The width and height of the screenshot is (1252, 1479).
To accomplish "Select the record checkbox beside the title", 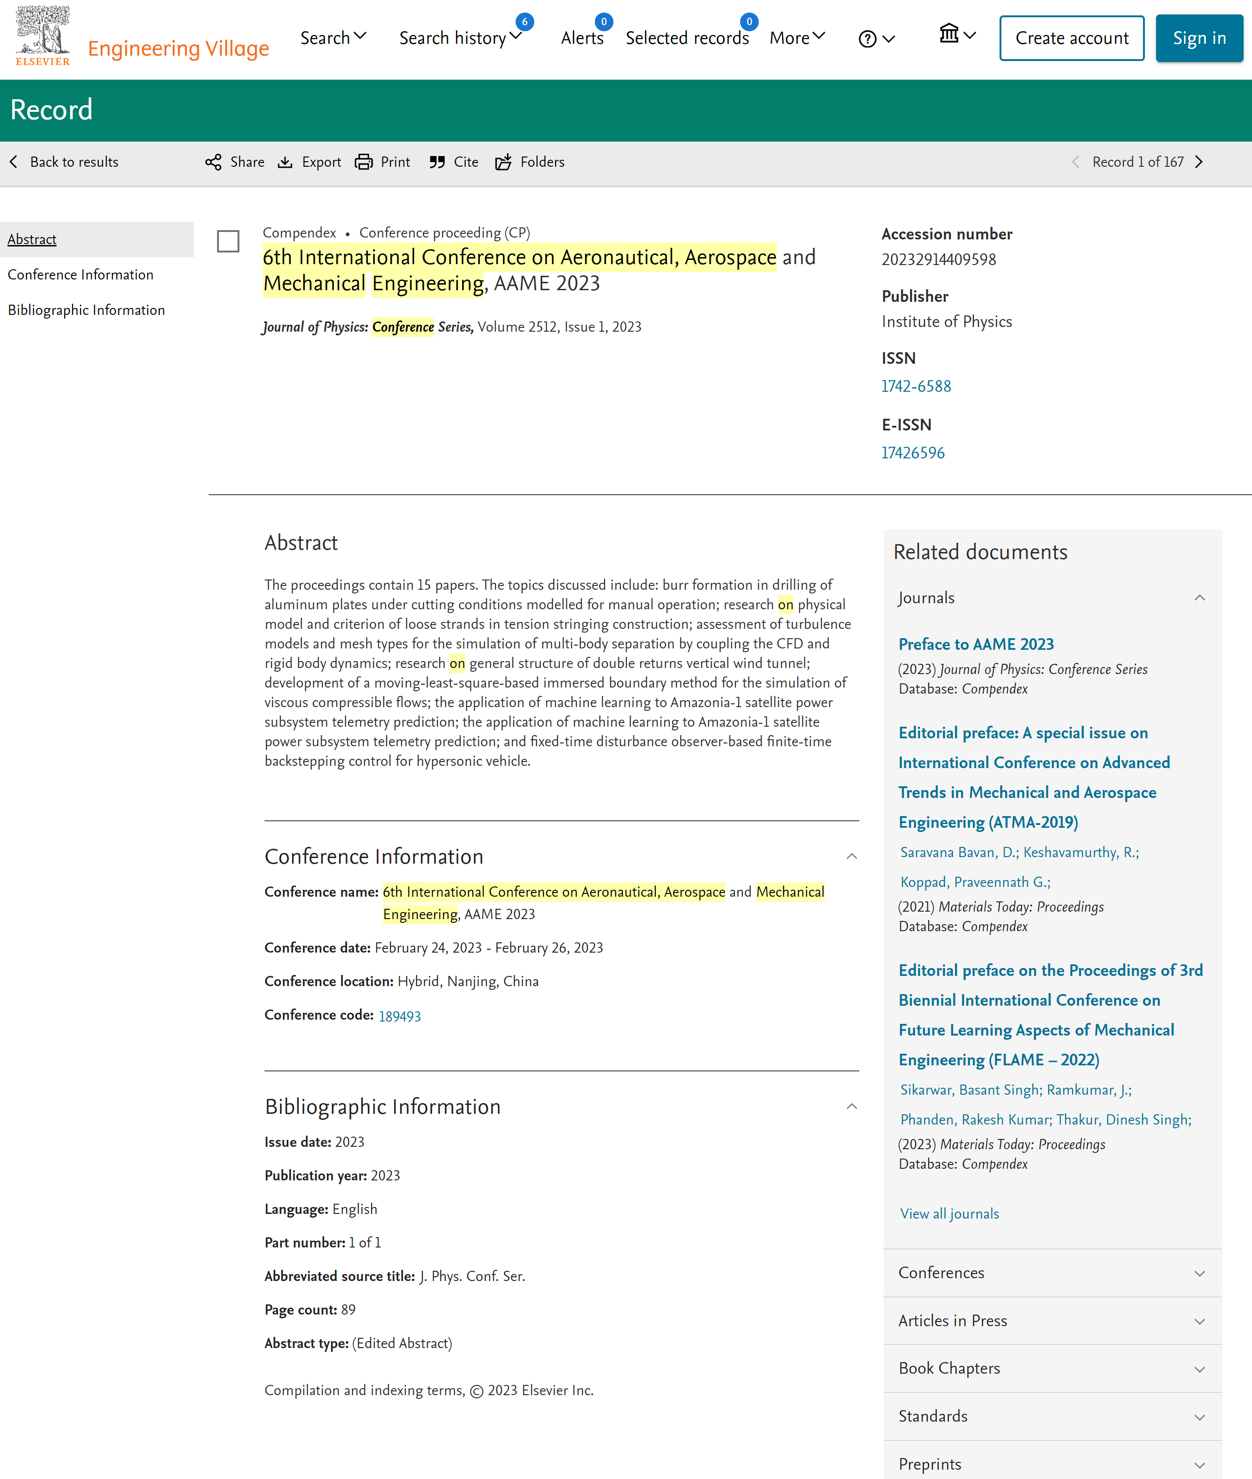I will click(x=228, y=241).
